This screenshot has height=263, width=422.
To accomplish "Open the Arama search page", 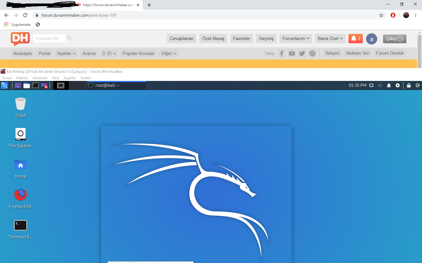I will coord(89,53).
